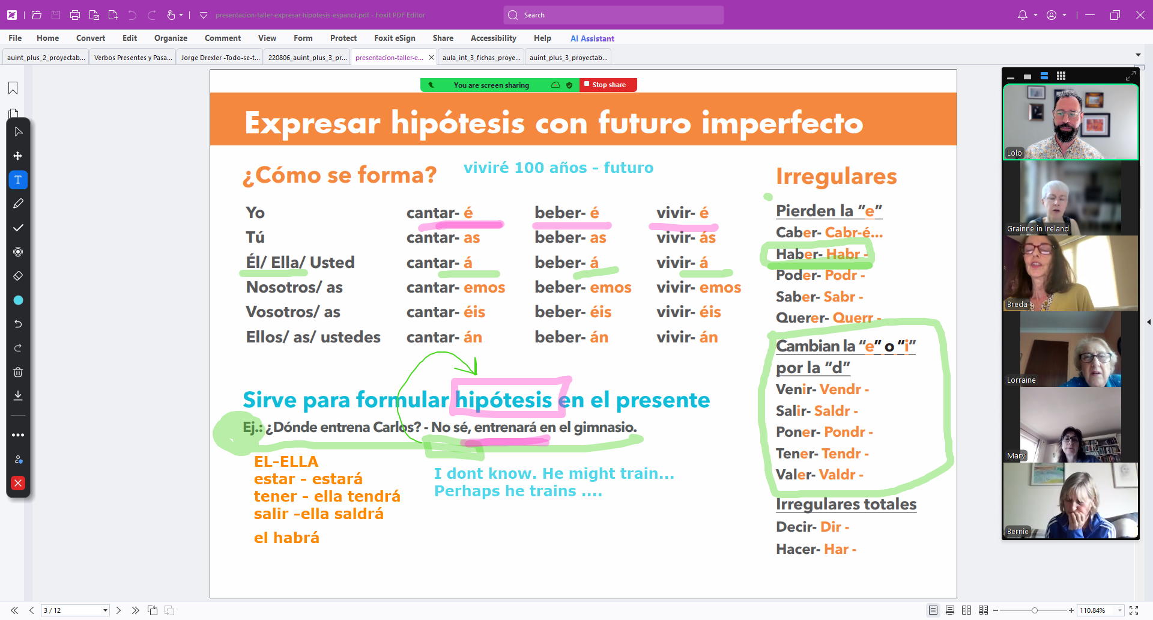Go to previous page arrow

[31, 610]
